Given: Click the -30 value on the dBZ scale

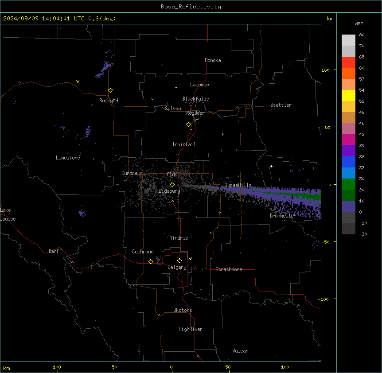Looking at the screenshot, I should pos(363,234).
